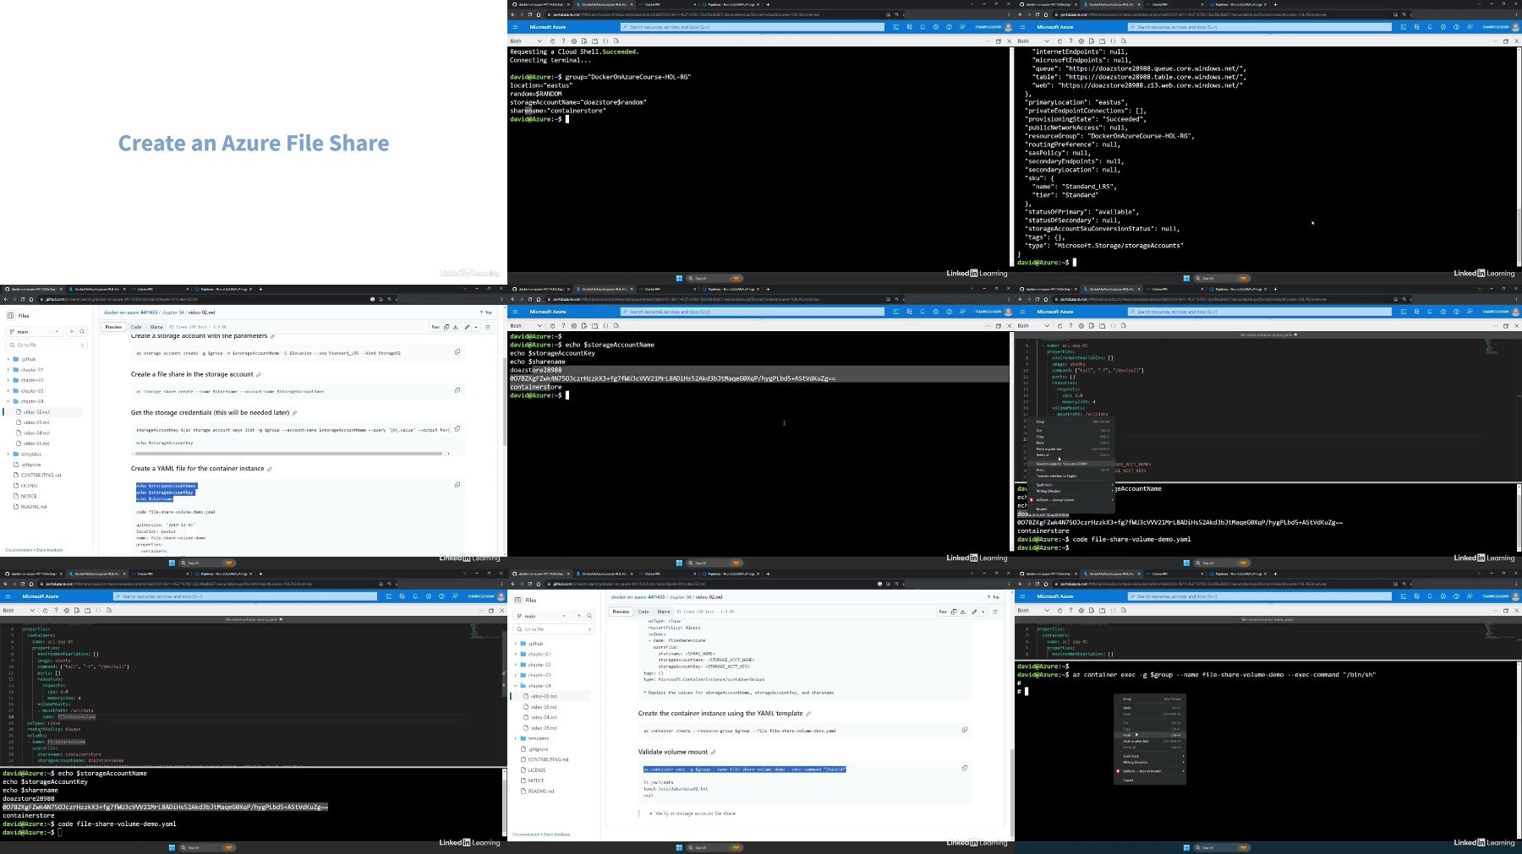Click the edit pencil icon in the 'Create a storage account' GitHub frame

coord(467,327)
